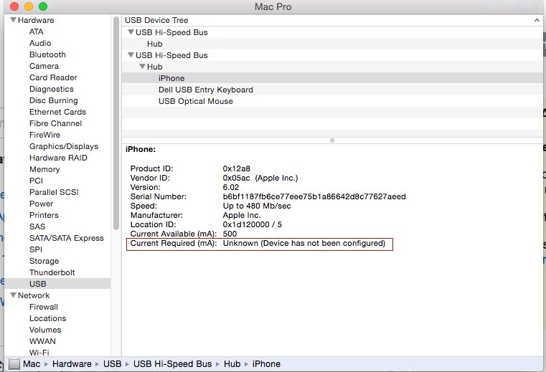Select USB Optical Mouse device
The width and height of the screenshot is (546, 372).
pyautogui.click(x=195, y=101)
